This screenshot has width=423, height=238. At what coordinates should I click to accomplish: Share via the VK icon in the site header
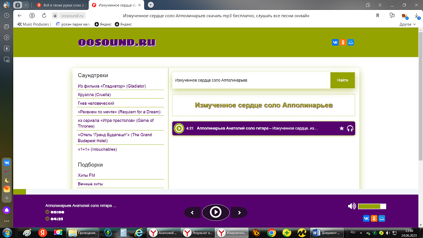(335, 42)
